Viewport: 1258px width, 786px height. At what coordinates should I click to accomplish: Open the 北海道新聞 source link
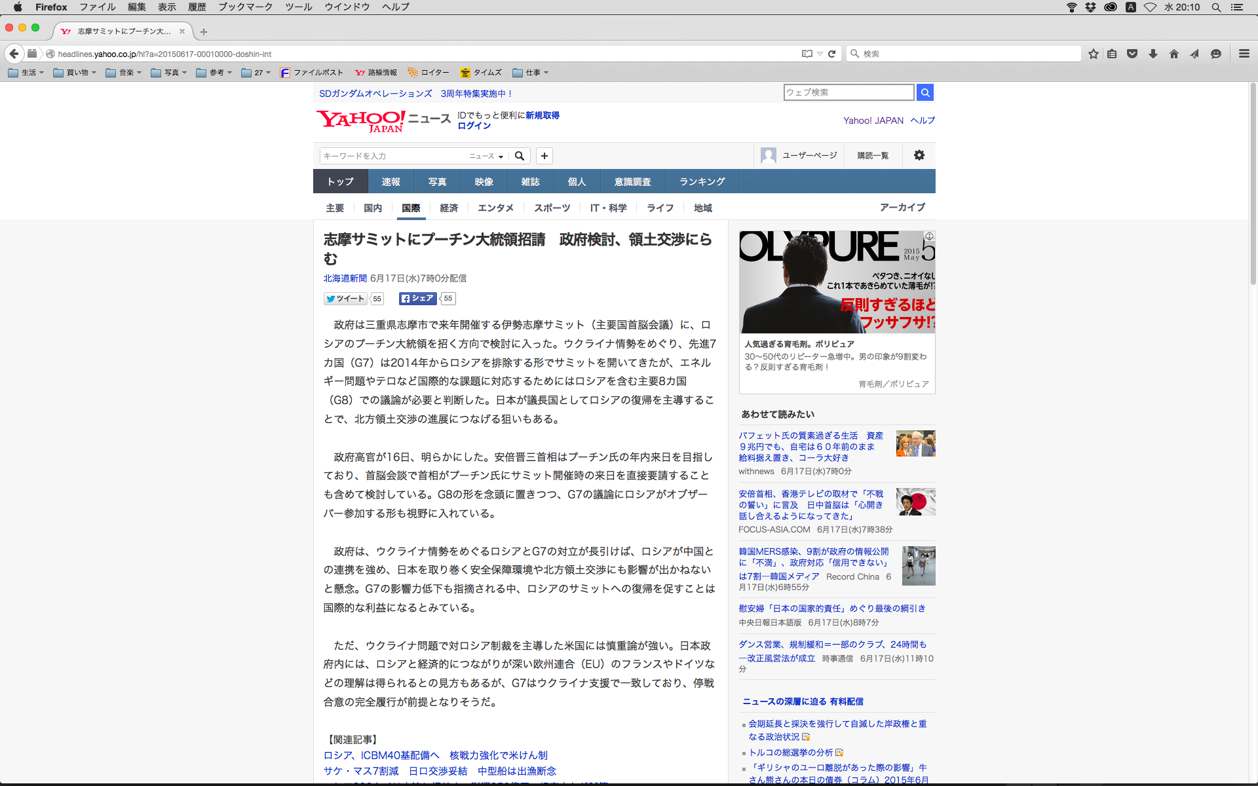345,278
